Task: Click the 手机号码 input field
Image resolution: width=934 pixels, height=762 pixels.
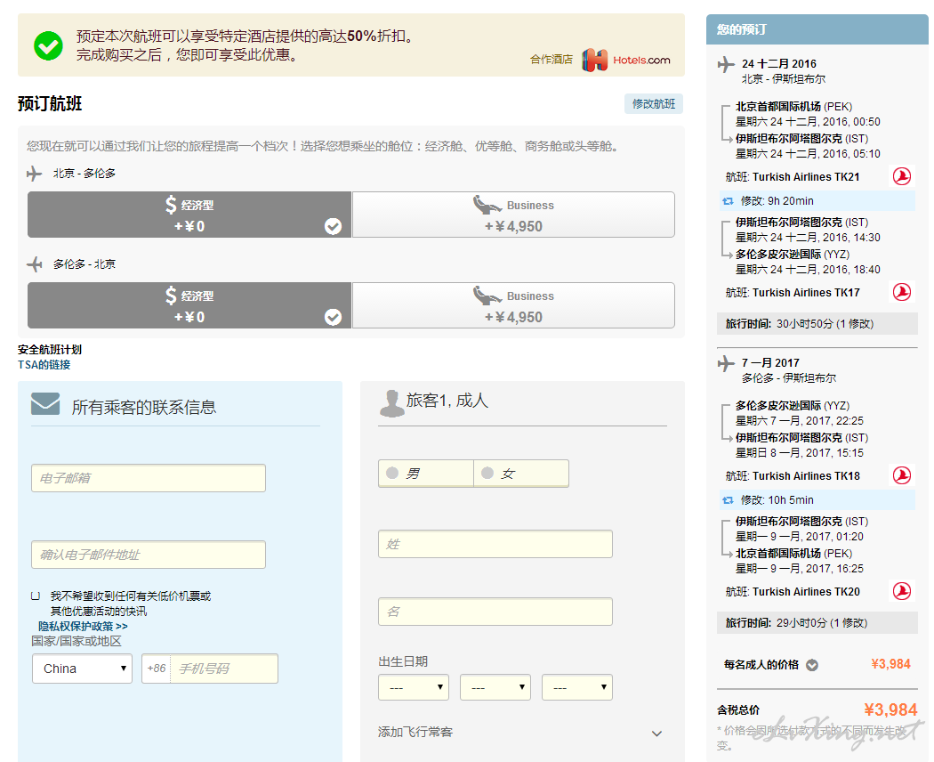Action: [224, 669]
